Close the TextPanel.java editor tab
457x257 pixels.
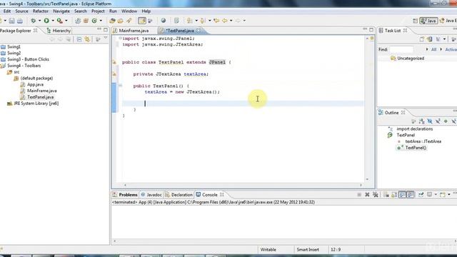pos(199,30)
